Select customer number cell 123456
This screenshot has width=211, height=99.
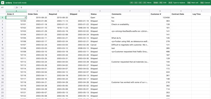(160, 18)
